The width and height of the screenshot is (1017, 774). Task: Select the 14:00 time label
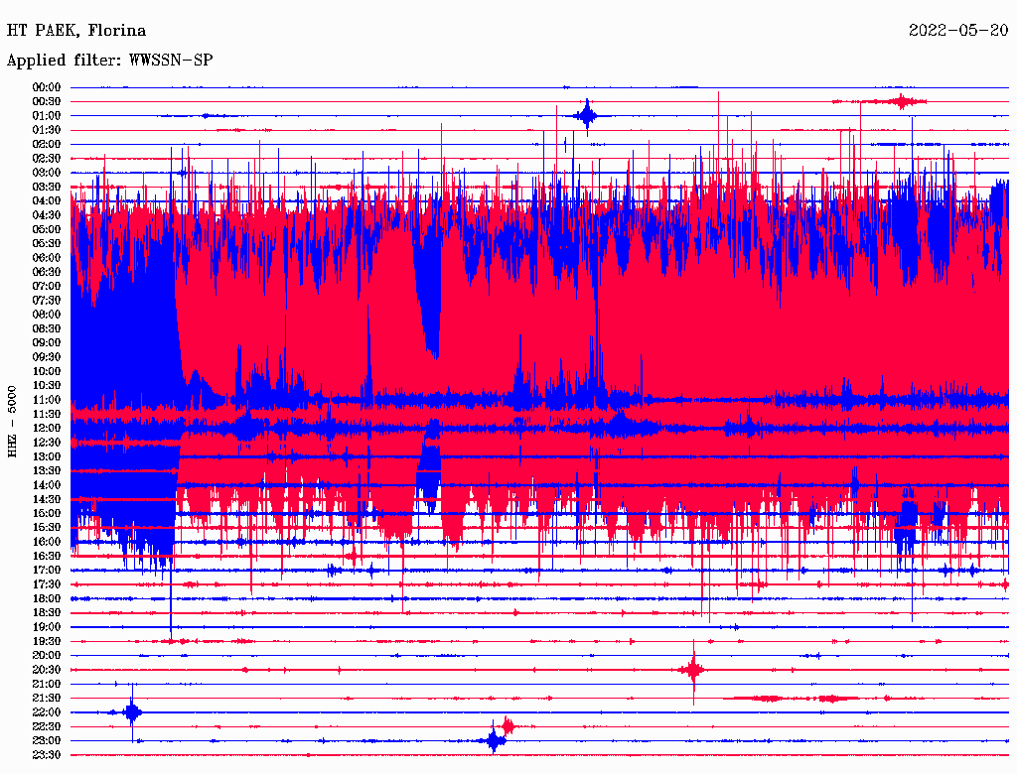[x=47, y=485]
